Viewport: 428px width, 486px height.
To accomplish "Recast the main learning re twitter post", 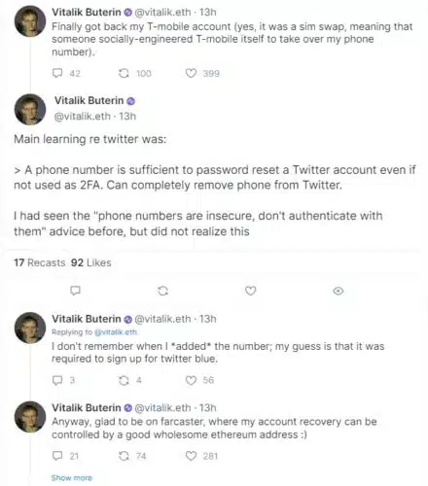I will coord(162,291).
